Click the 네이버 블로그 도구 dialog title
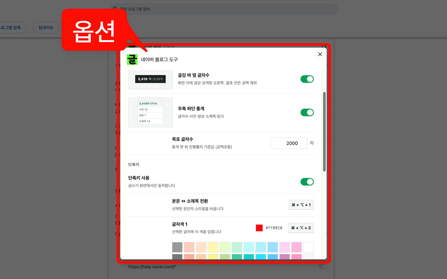Screen dimensions: 447x279 tap(159, 60)
